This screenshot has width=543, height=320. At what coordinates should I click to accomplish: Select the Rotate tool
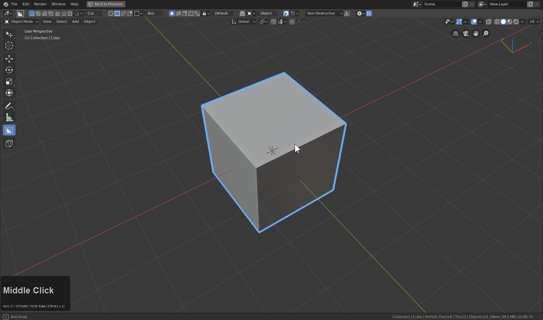click(x=9, y=70)
